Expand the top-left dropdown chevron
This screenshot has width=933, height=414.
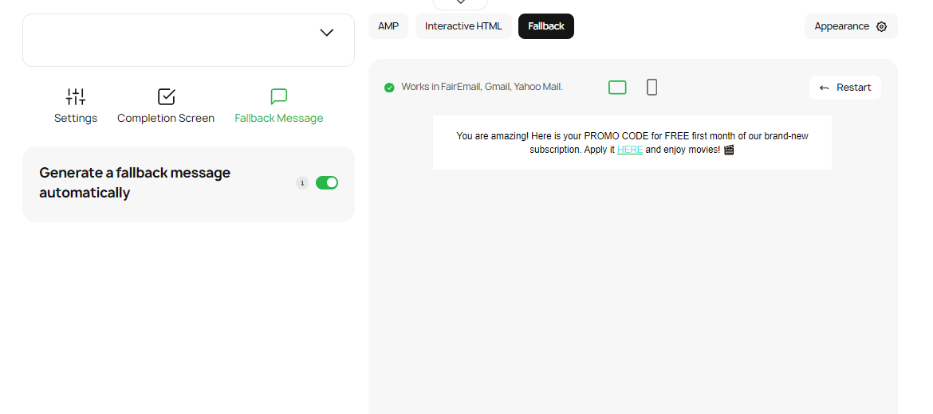326,33
